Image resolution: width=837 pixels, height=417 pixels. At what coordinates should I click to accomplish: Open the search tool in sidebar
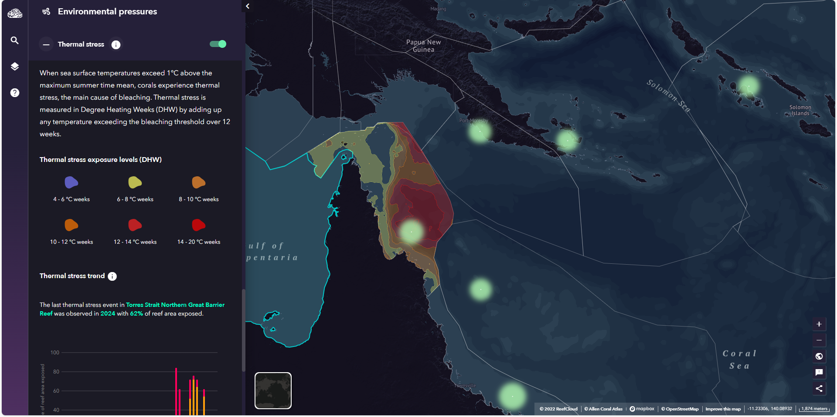coord(15,40)
